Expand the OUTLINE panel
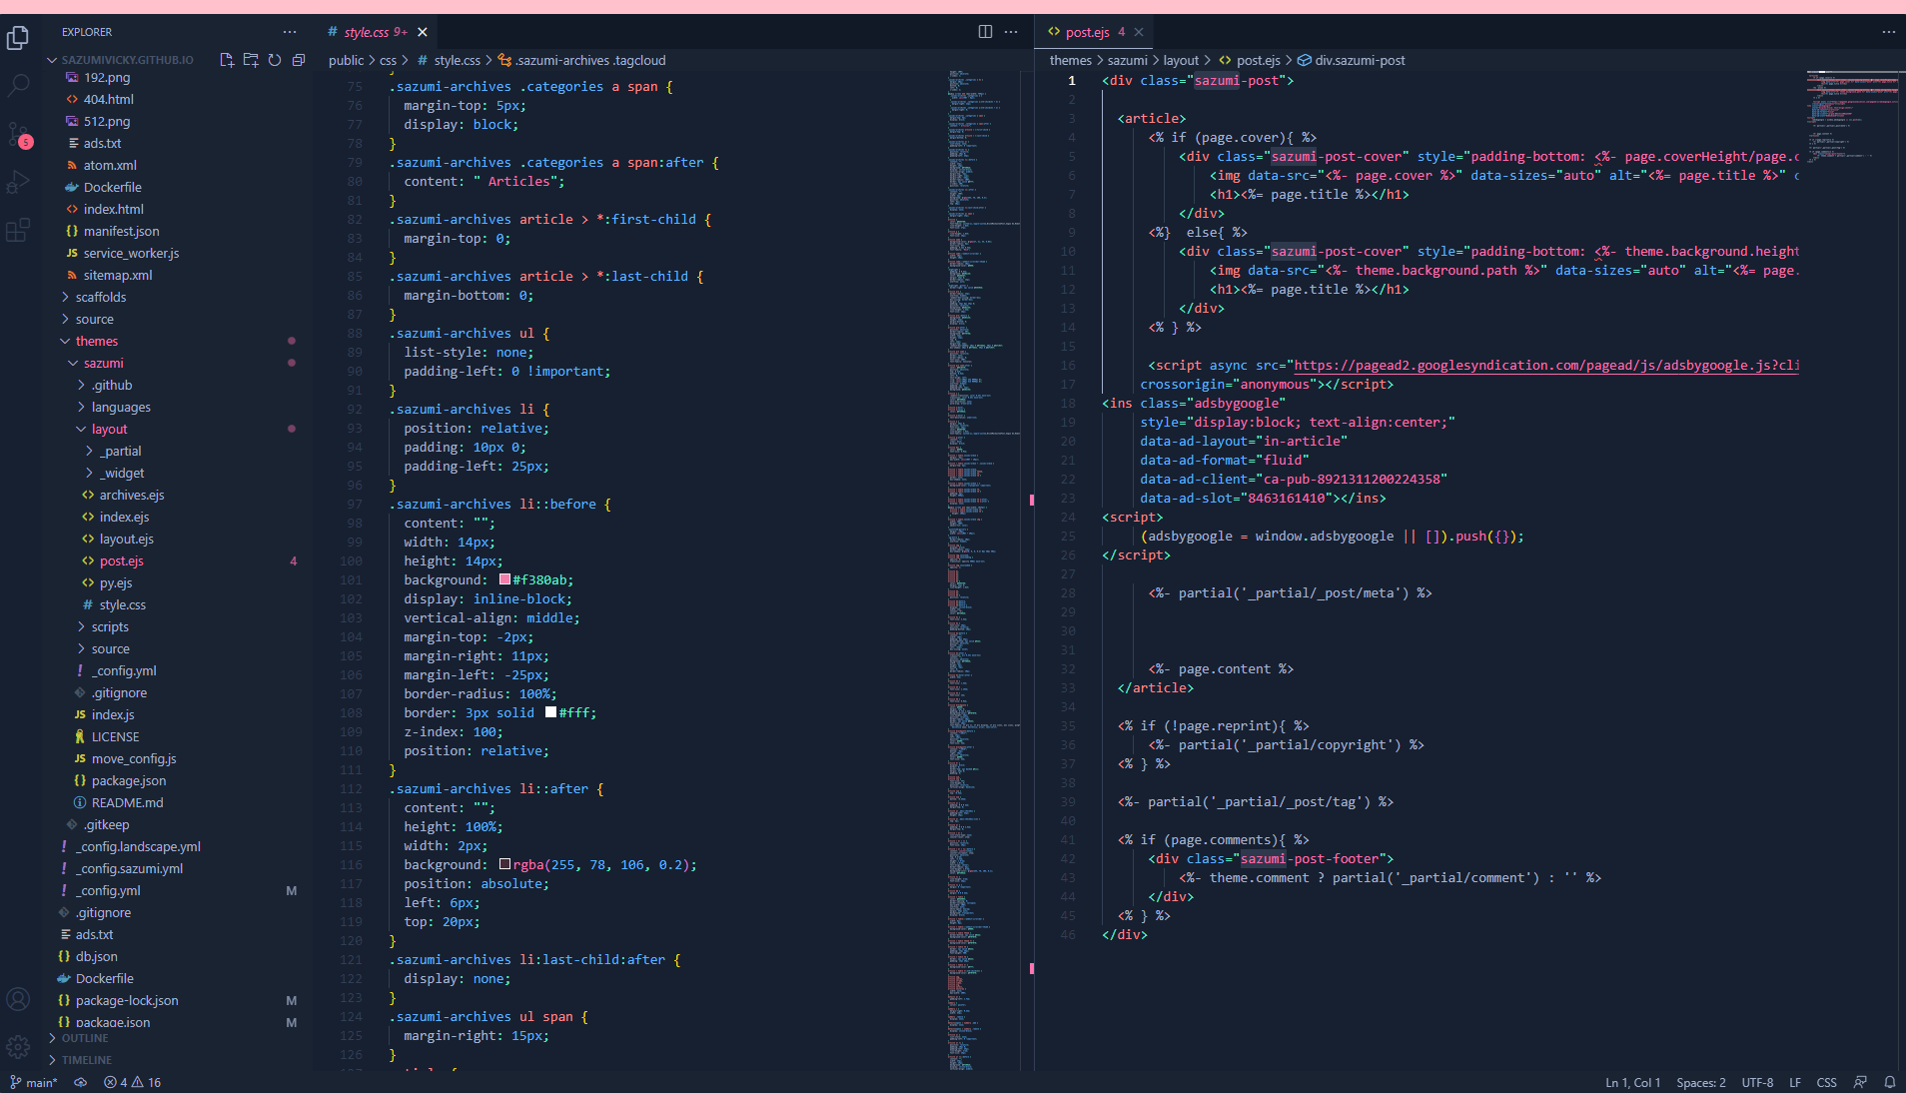The height and width of the screenshot is (1106, 1906). pyautogui.click(x=84, y=1038)
